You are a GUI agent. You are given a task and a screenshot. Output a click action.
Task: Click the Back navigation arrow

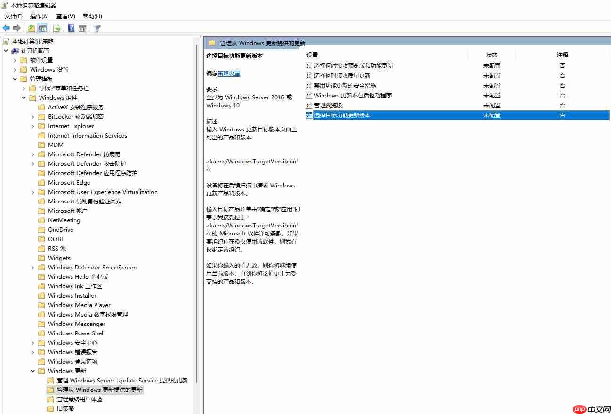pos(6,28)
